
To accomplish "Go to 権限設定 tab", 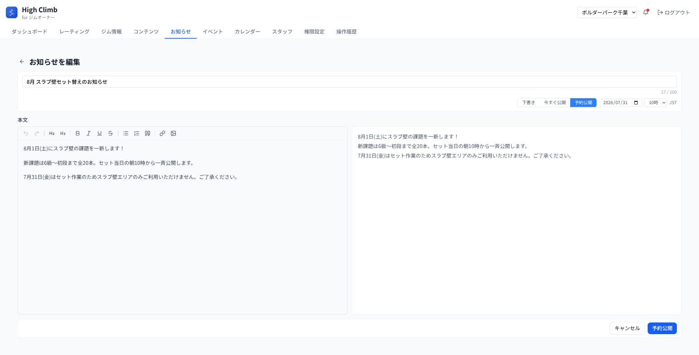I will (x=314, y=32).
